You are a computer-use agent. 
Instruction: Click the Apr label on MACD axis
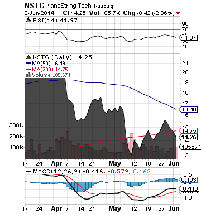pyautogui.click(x=56, y=208)
